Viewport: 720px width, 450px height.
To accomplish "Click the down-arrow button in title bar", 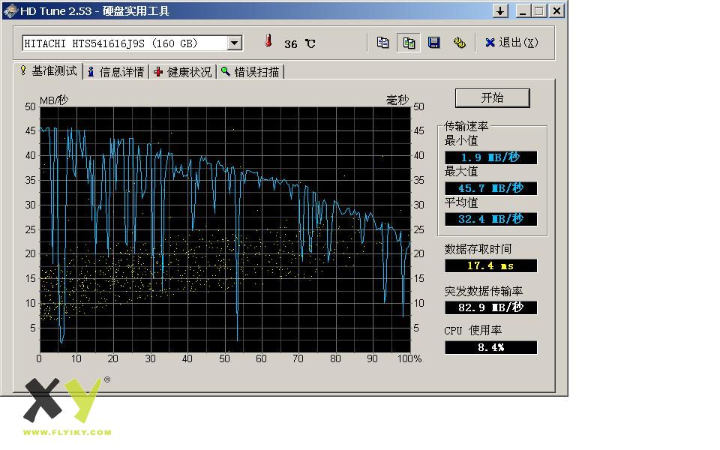I will tap(500, 10).
